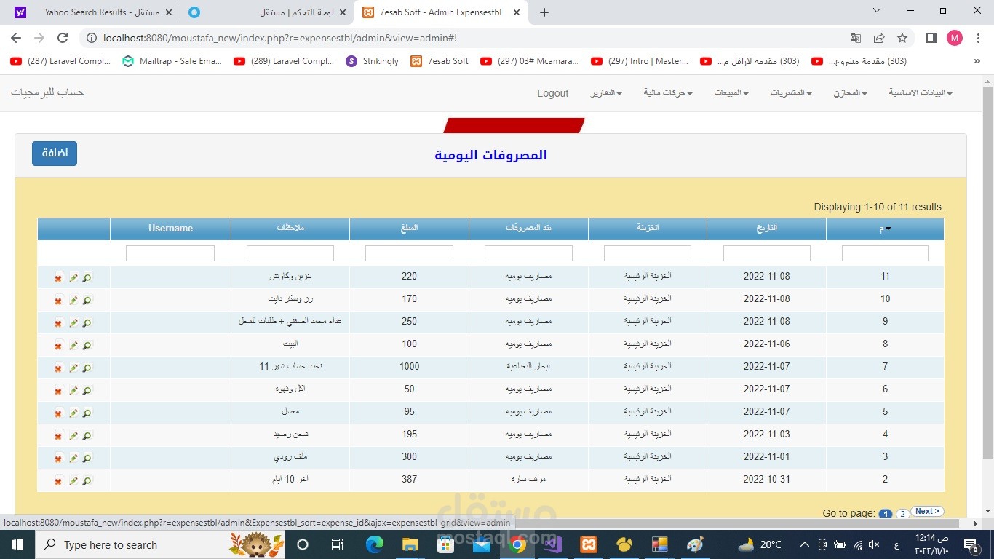Expand التقارير dropdown menu
Screen dimensions: 994x559
[x=605, y=93]
